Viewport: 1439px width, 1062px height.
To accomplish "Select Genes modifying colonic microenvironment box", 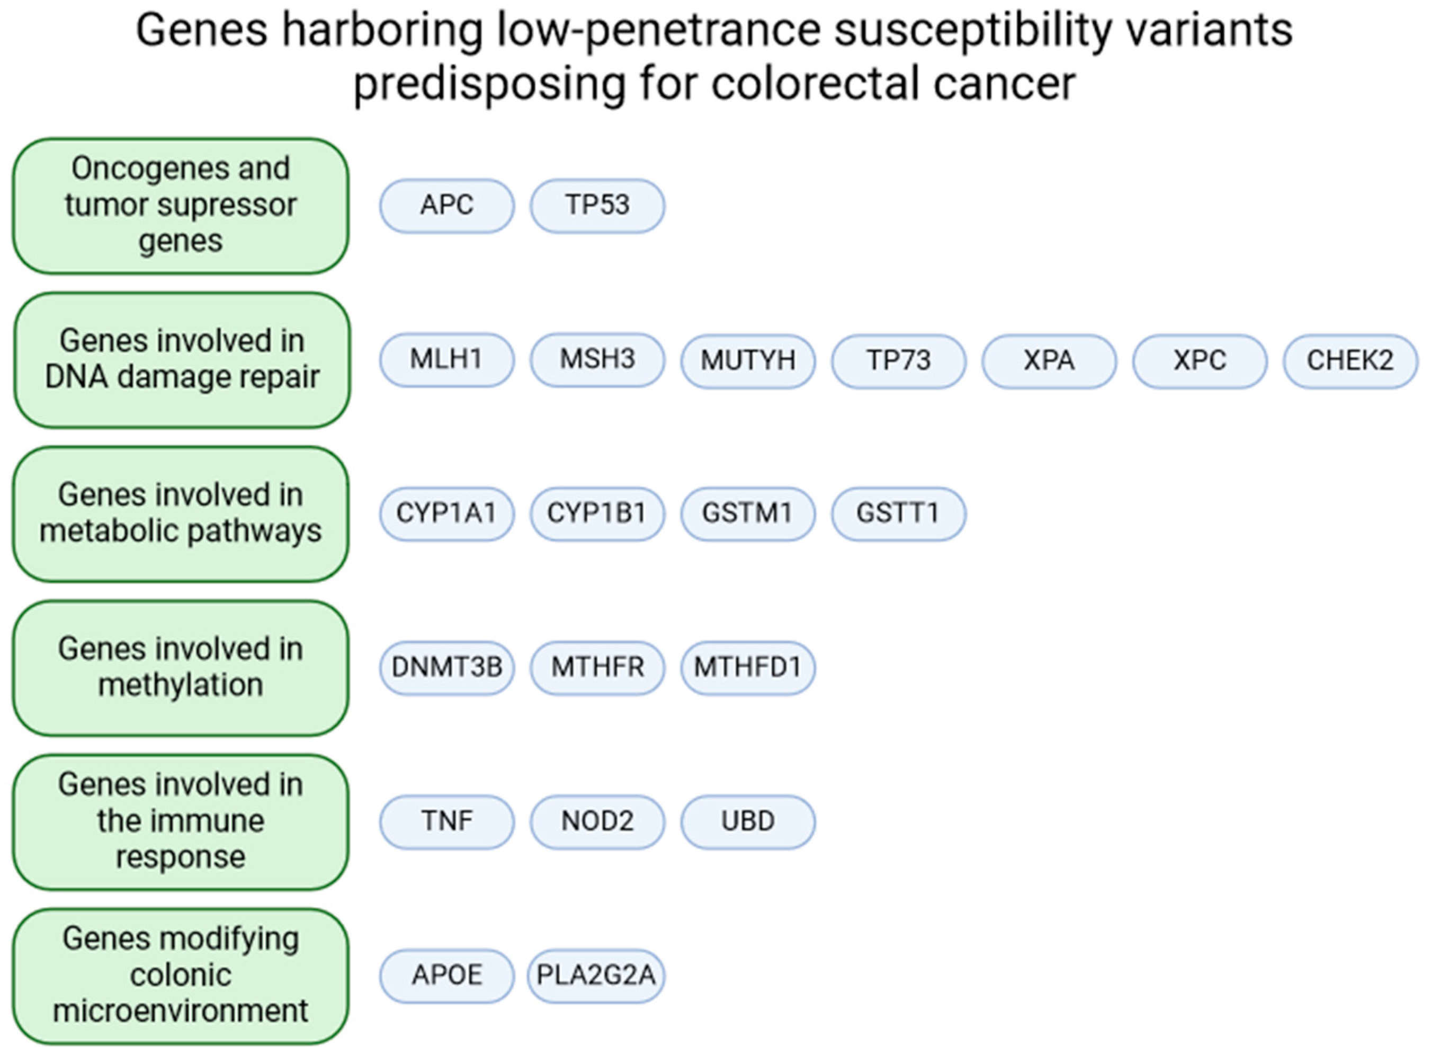I will [x=181, y=975].
